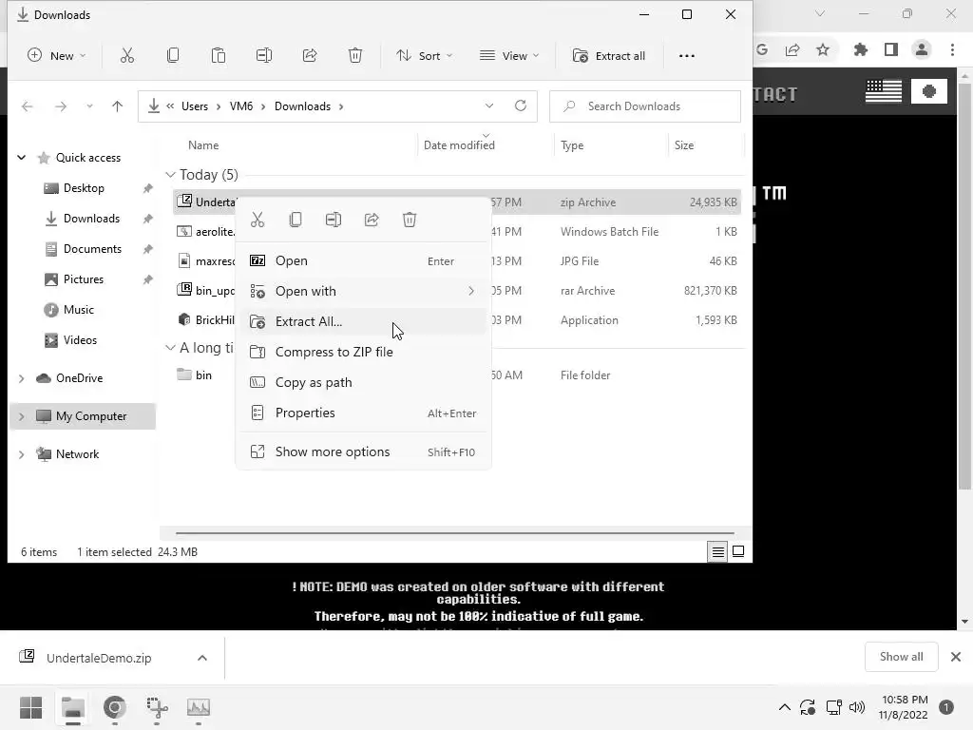The width and height of the screenshot is (973, 730).
Task: Select Desktop in Quick access
Action: pyautogui.click(x=84, y=188)
